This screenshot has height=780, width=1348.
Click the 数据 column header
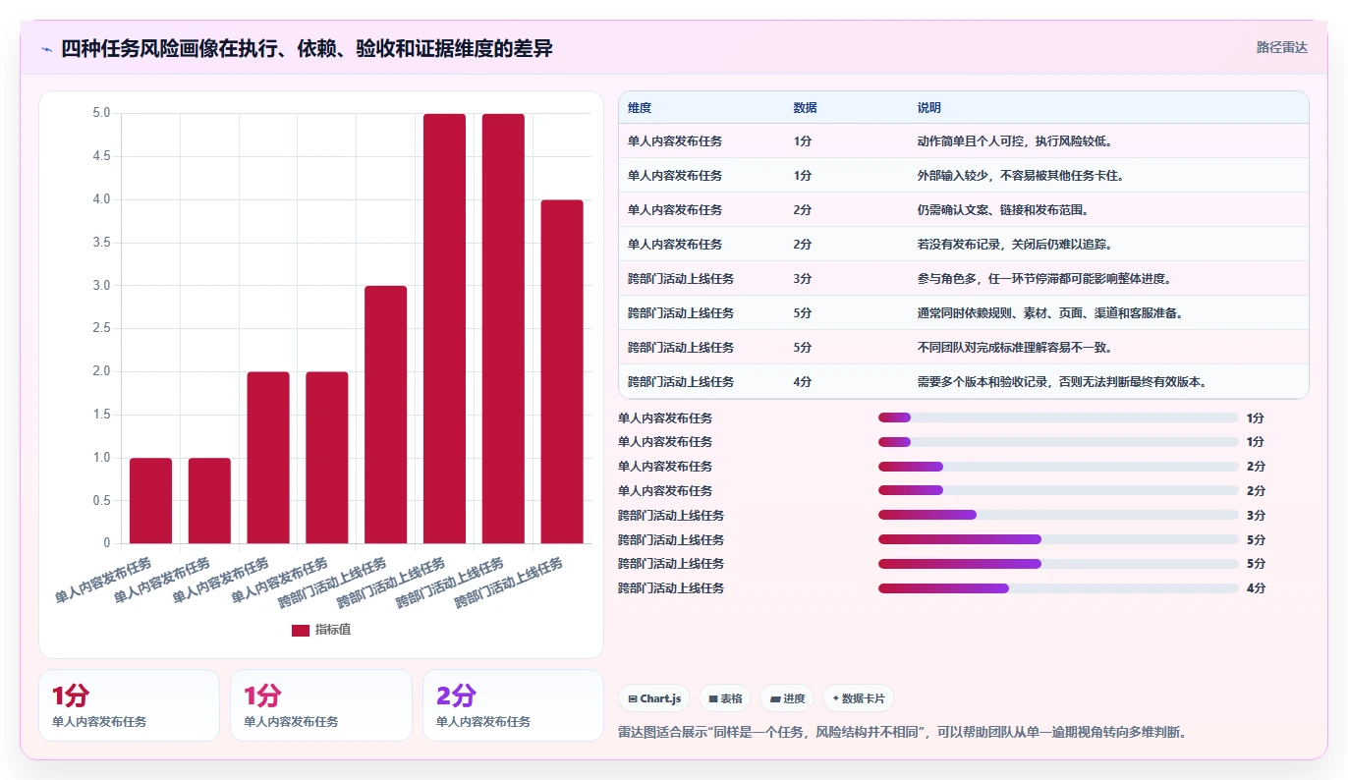pyautogui.click(x=805, y=108)
